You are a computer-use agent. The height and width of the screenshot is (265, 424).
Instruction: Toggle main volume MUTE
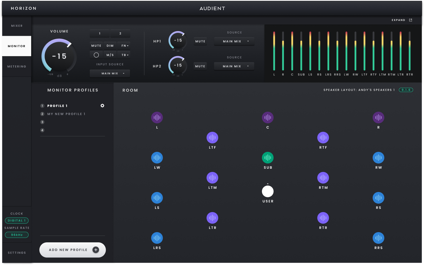(96, 46)
